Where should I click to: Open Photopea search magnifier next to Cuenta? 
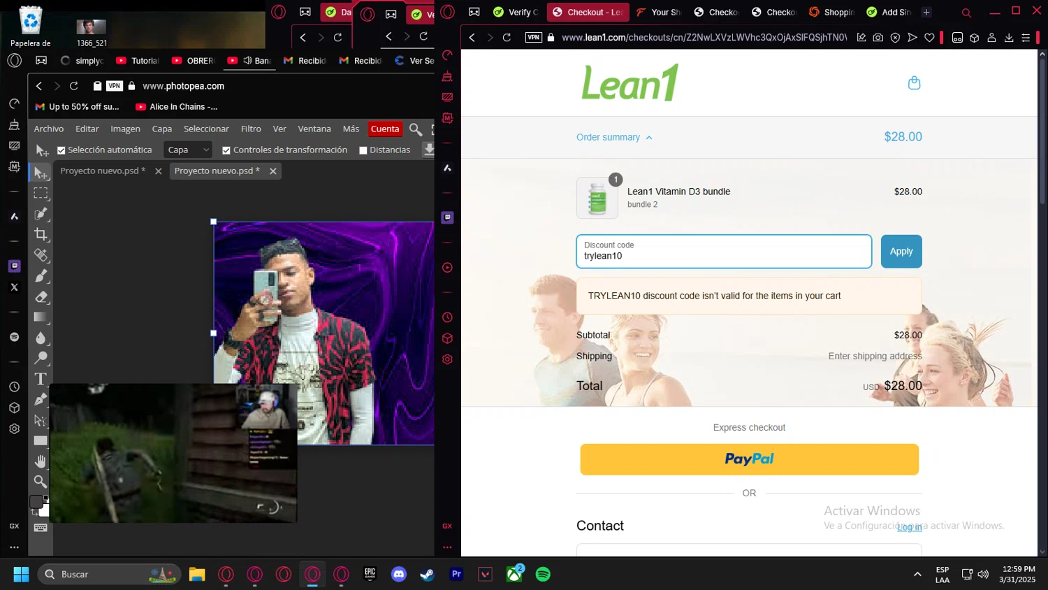[416, 129]
